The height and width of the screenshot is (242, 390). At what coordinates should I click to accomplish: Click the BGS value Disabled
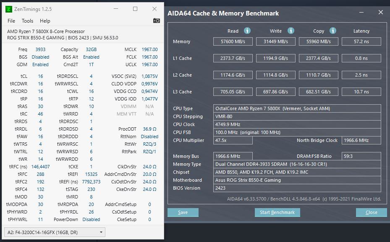point(40,57)
